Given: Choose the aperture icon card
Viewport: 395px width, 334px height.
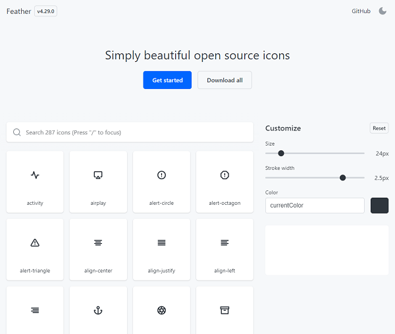Looking at the screenshot, I should pyautogui.click(x=161, y=310).
